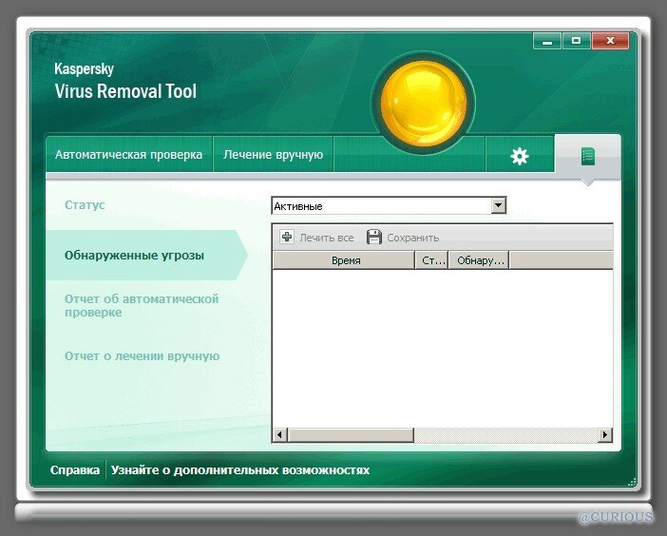Open 'Узнайте о дополнительных возможностях' link
Screen dimensions: 667x536
pyautogui.click(x=240, y=470)
